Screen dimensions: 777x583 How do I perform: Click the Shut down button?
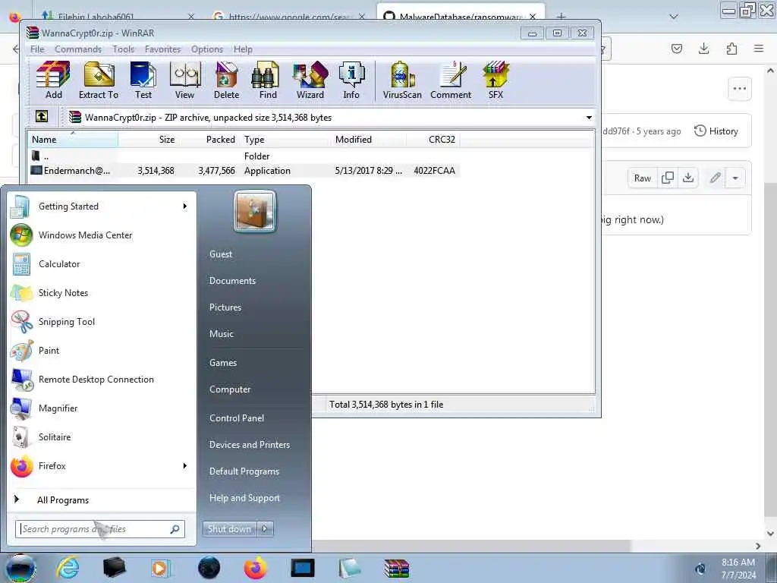pyautogui.click(x=229, y=529)
